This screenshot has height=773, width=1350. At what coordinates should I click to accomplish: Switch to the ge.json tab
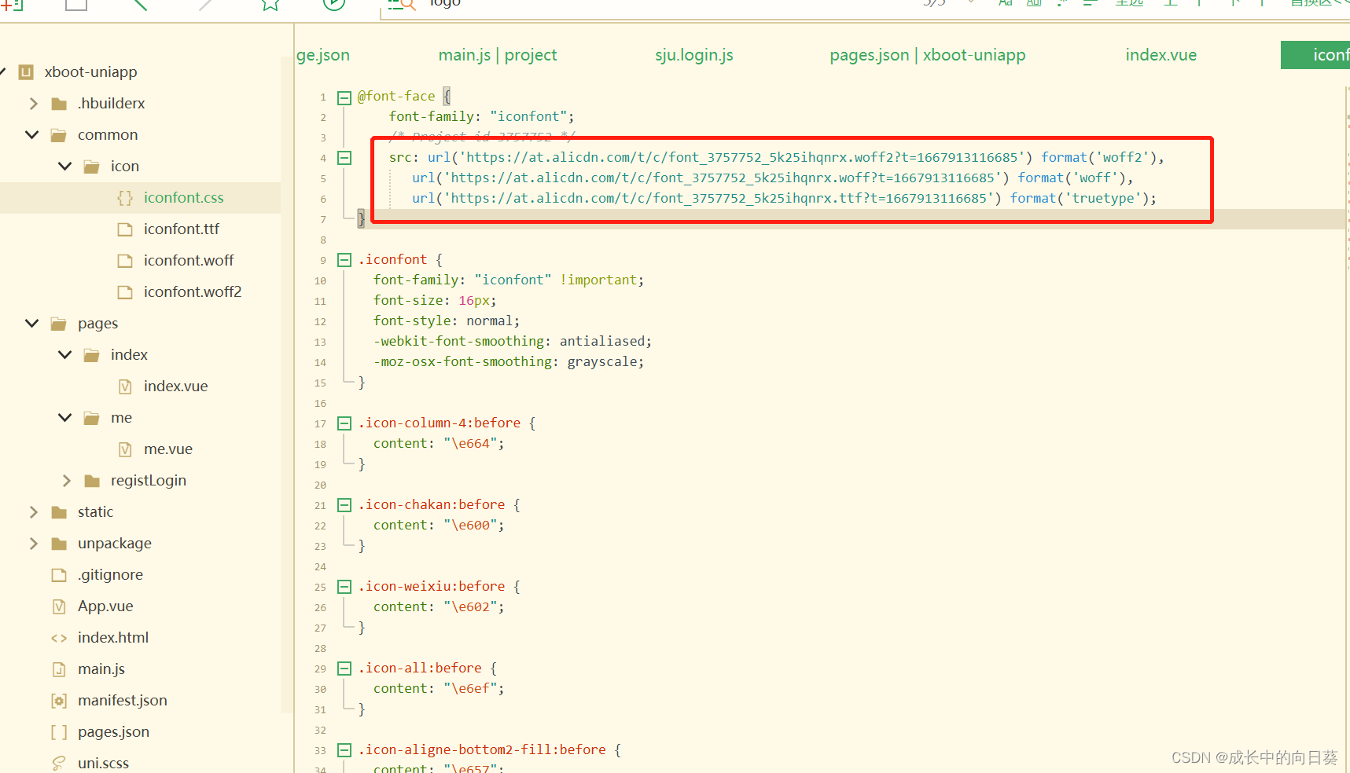coord(323,55)
